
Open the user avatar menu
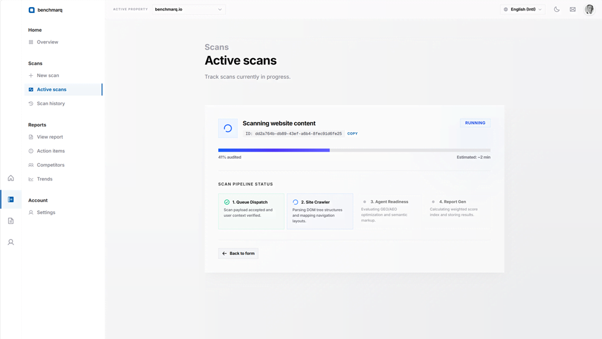[x=589, y=9]
